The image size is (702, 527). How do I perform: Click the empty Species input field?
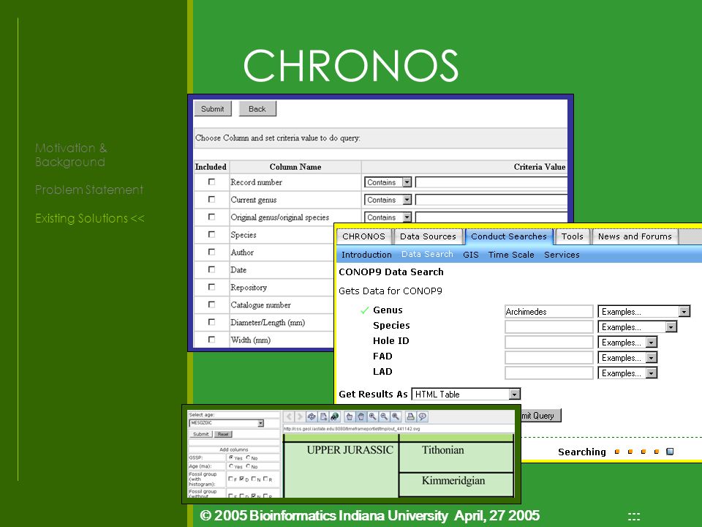point(549,327)
